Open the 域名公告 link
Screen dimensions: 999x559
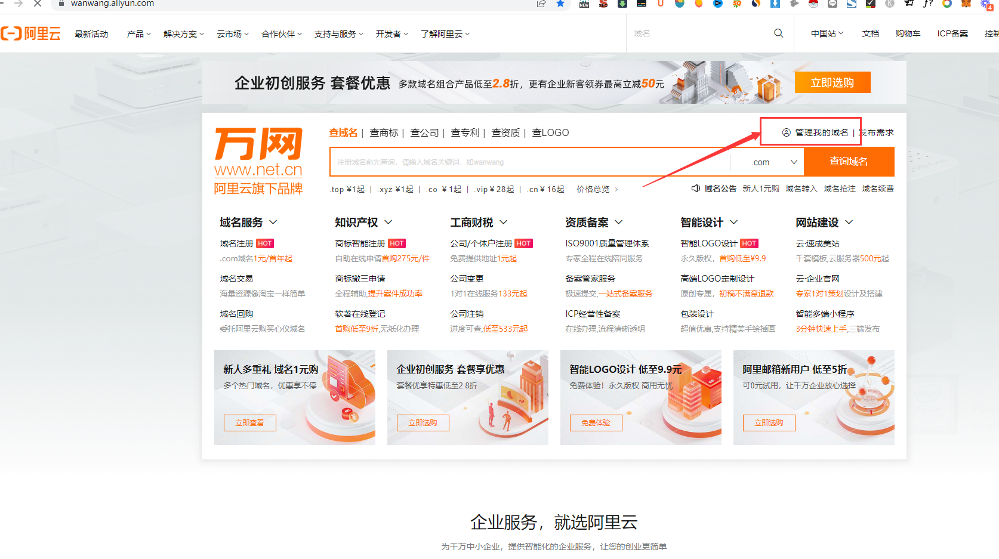click(x=720, y=189)
